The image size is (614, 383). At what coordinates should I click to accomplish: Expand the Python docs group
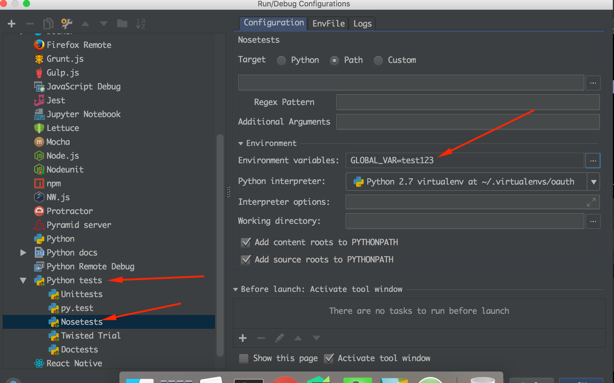tap(23, 253)
